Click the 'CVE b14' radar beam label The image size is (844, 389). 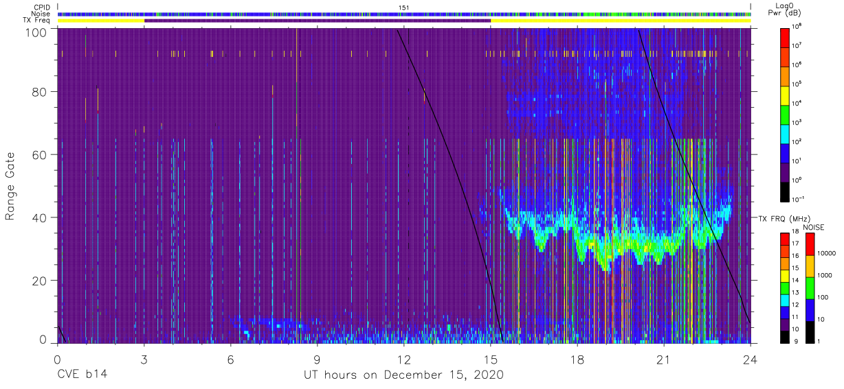pyautogui.click(x=82, y=375)
